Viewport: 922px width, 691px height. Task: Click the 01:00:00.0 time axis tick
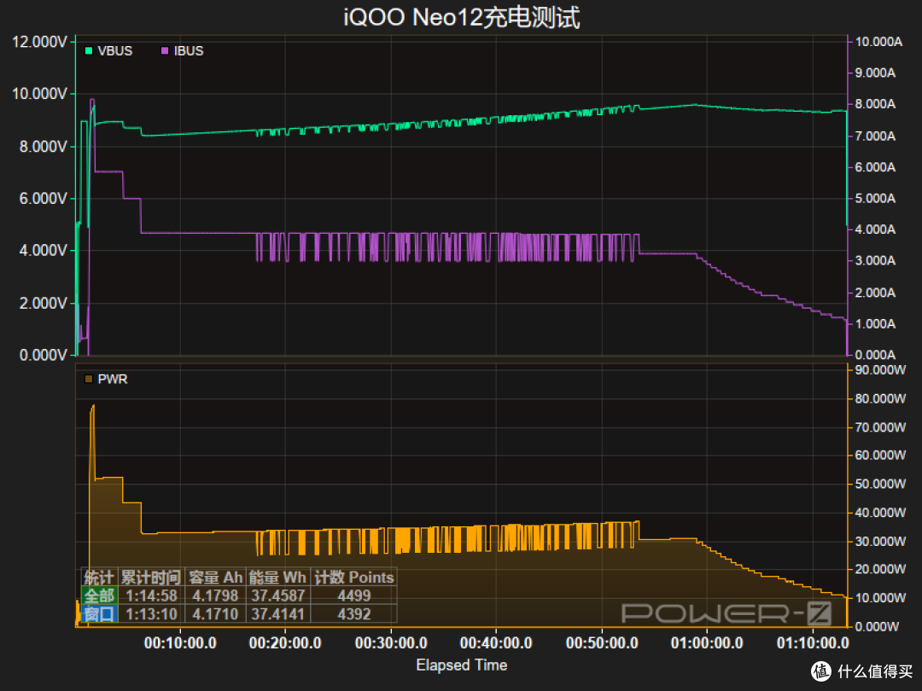(x=707, y=643)
